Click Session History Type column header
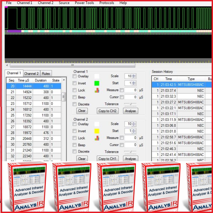Screen dimensions: 213x213 pyautogui.click(x=191, y=79)
